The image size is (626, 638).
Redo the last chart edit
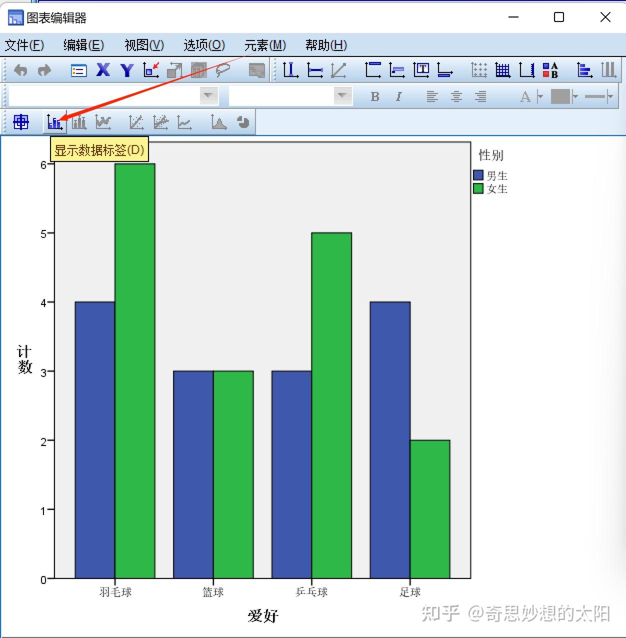tap(44, 70)
